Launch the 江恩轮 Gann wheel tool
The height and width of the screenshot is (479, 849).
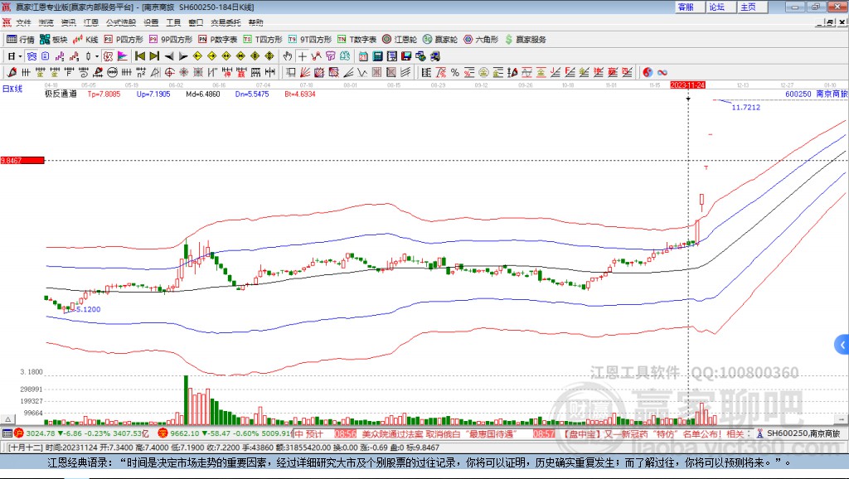[400, 39]
